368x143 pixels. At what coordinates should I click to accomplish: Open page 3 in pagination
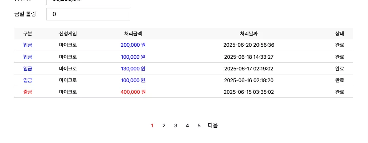(x=175, y=125)
